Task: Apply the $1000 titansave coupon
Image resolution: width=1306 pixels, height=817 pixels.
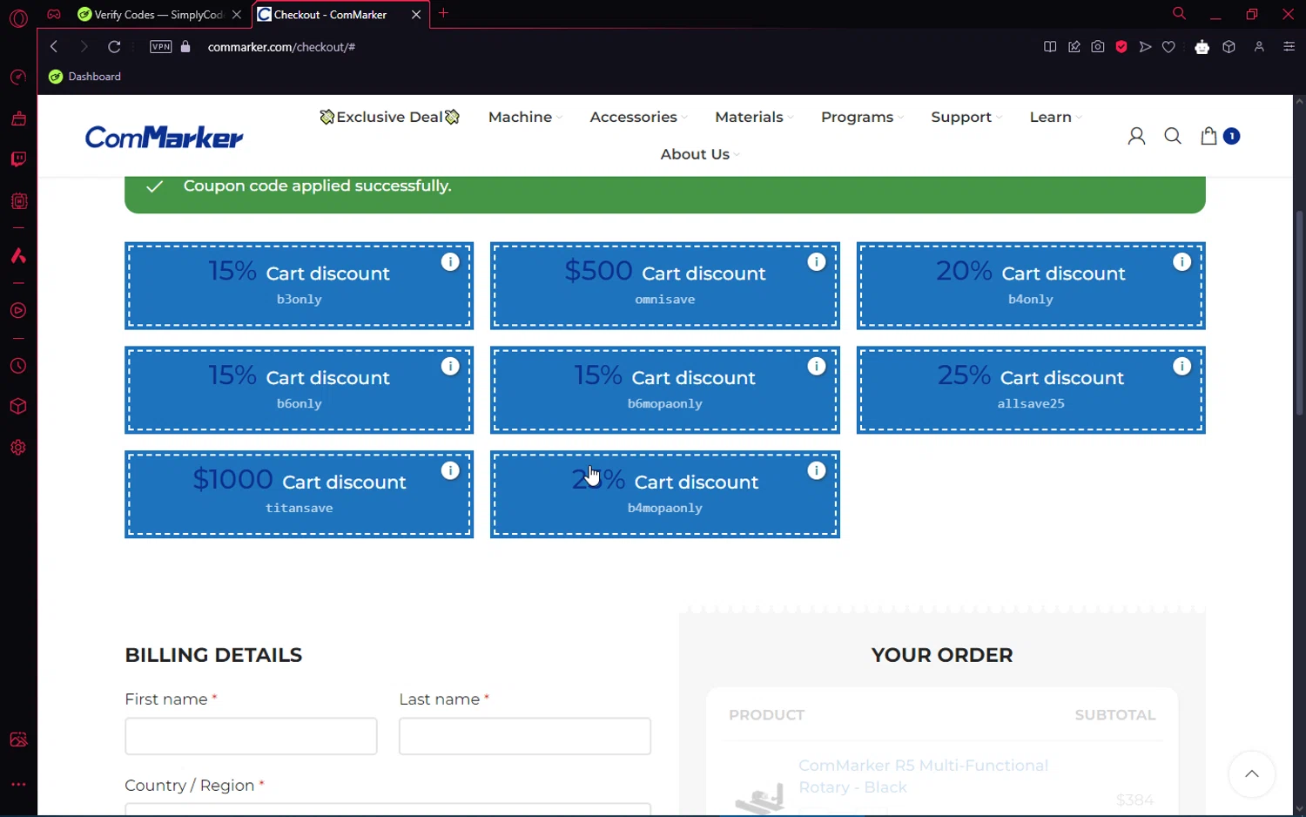Action: [299, 495]
